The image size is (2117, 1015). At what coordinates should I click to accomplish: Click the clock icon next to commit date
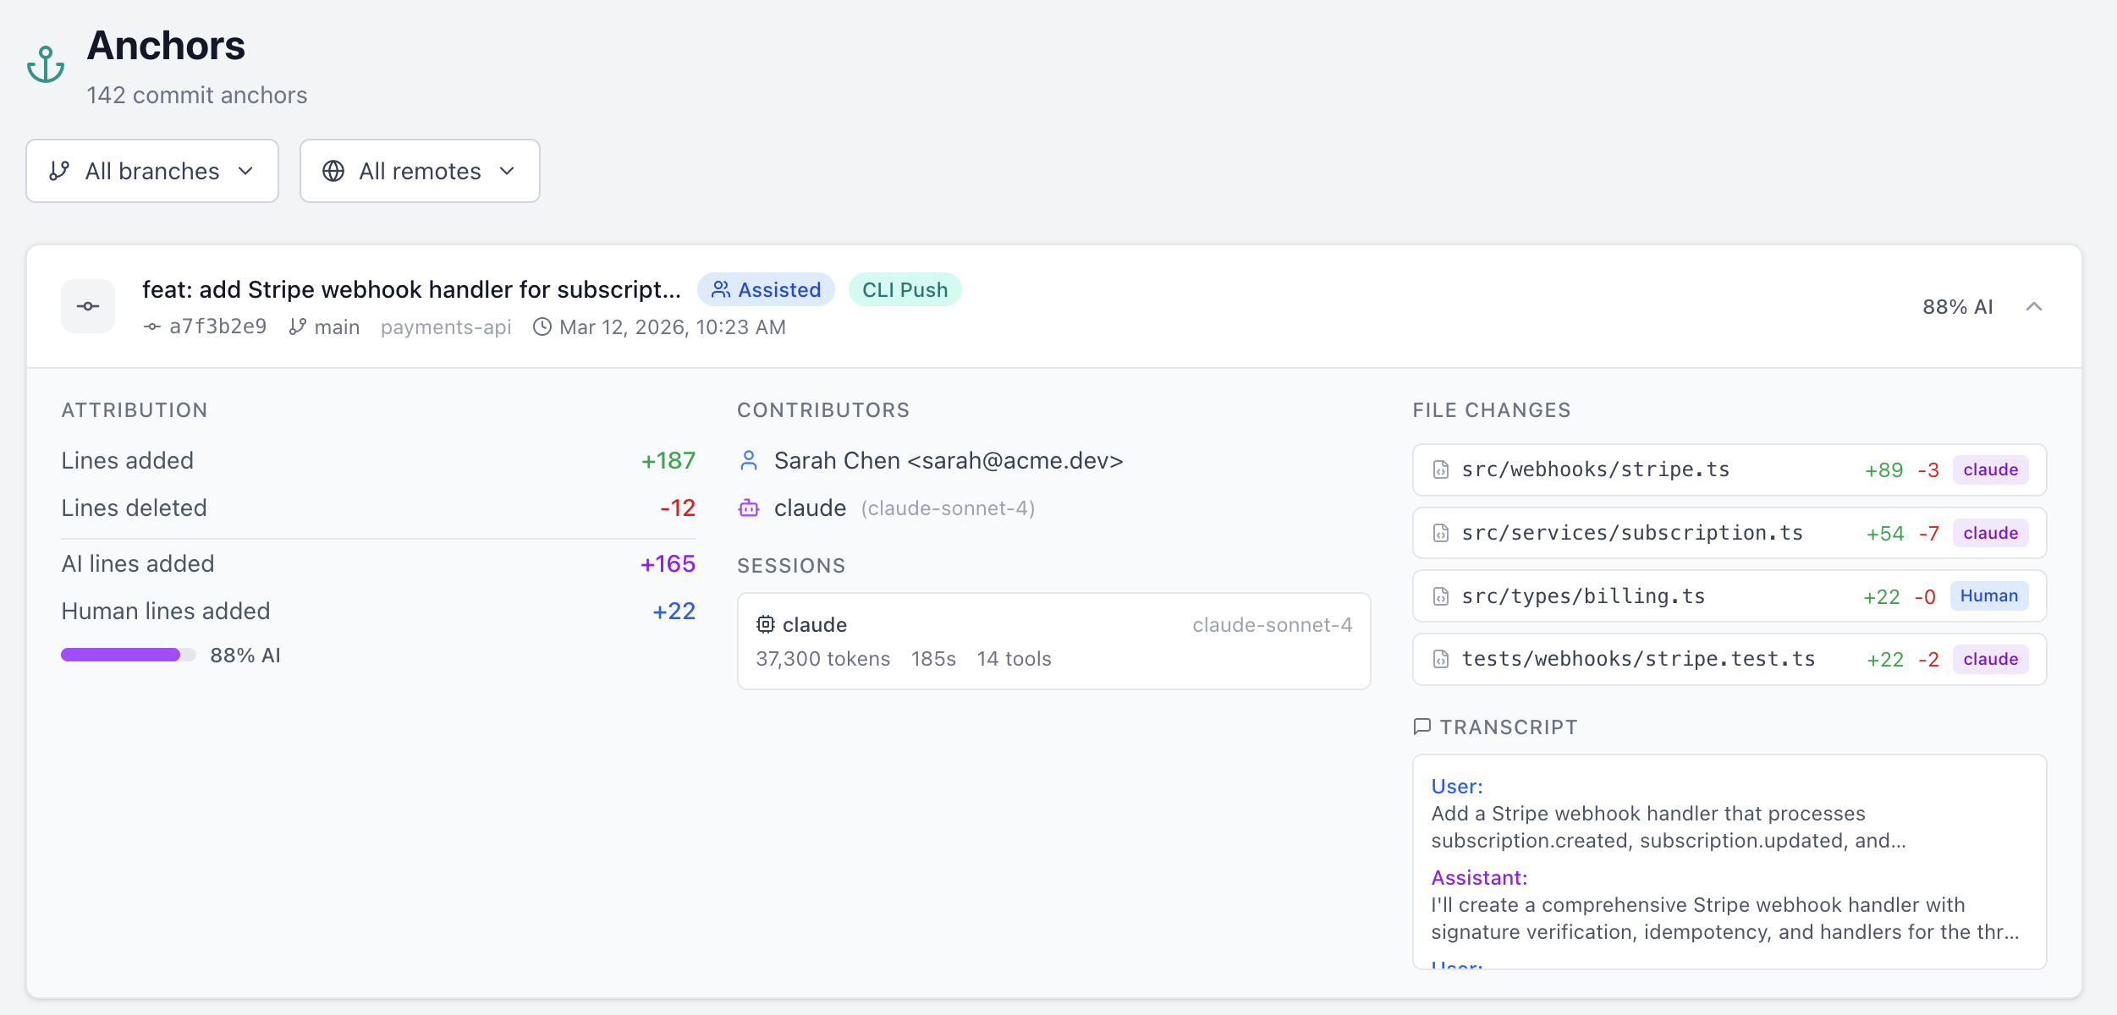[x=542, y=326]
